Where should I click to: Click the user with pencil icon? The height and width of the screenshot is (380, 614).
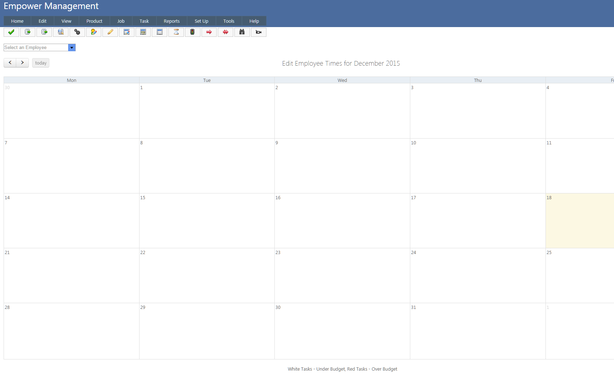pos(94,32)
